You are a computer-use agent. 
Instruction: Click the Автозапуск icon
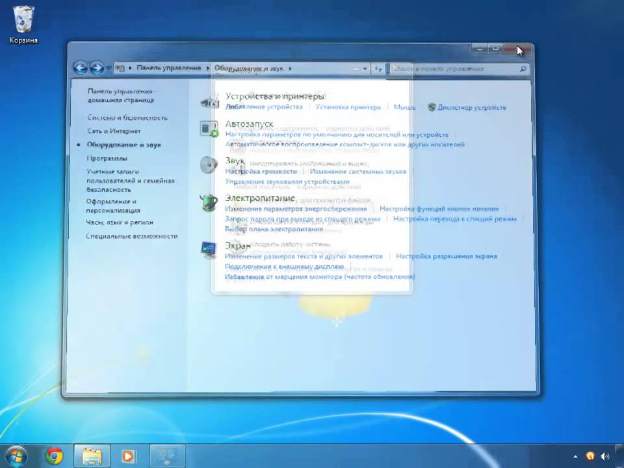coord(209,129)
